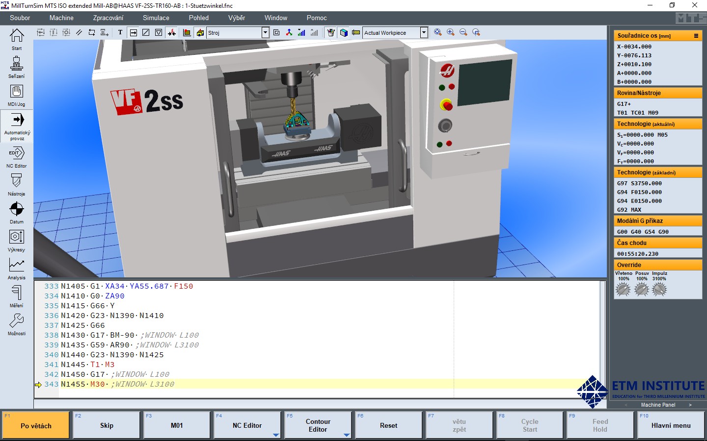Toggle the T text display button
Viewport: 707px width, 441px height.
[120, 32]
